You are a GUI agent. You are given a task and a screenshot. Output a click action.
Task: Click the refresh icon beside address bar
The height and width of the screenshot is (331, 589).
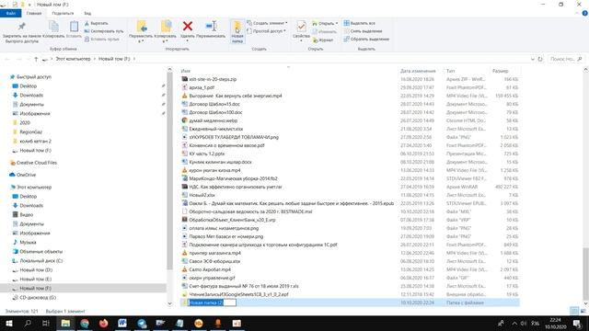tap(540, 59)
